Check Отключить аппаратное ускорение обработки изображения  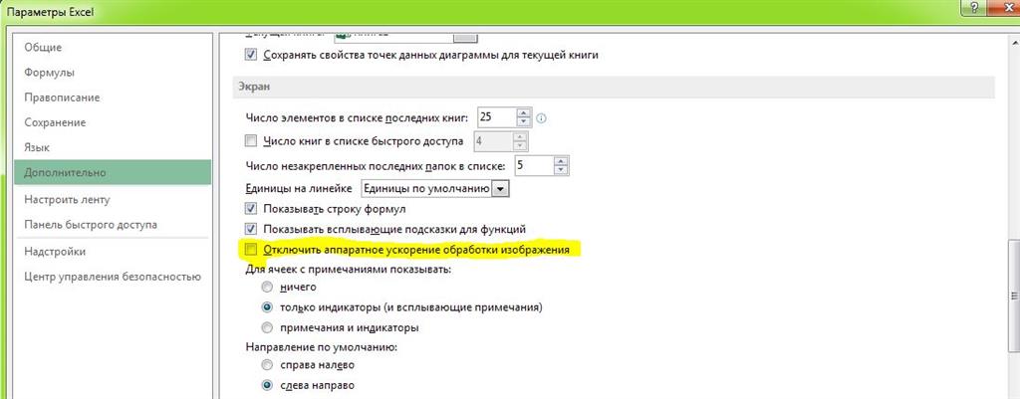click(251, 250)
